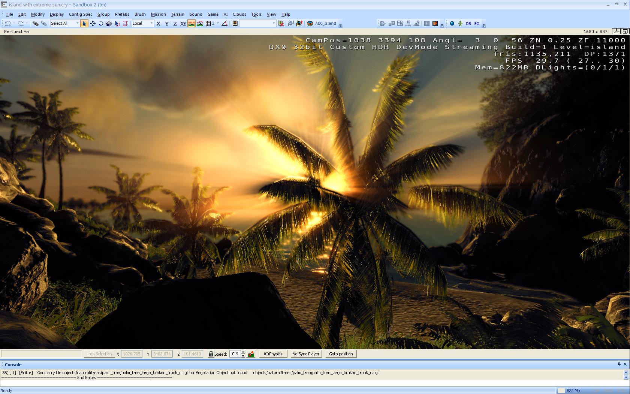Toggle the padlock icon beside Speed
Screen dimensions: 630x394
[211, 354]
